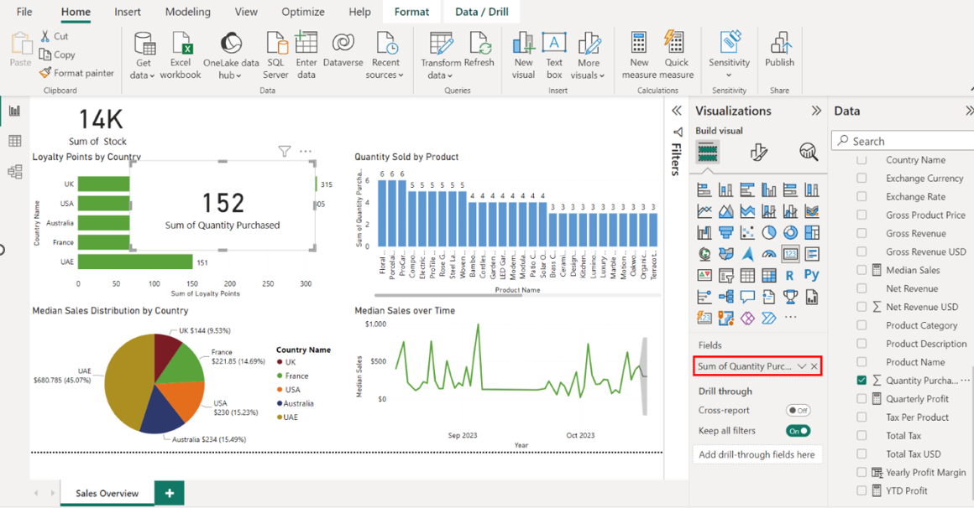Open Sum of Quantity Purchased field dropdown arrow
Viewport: 974px width, 508px height.
[x=802, y=366]
